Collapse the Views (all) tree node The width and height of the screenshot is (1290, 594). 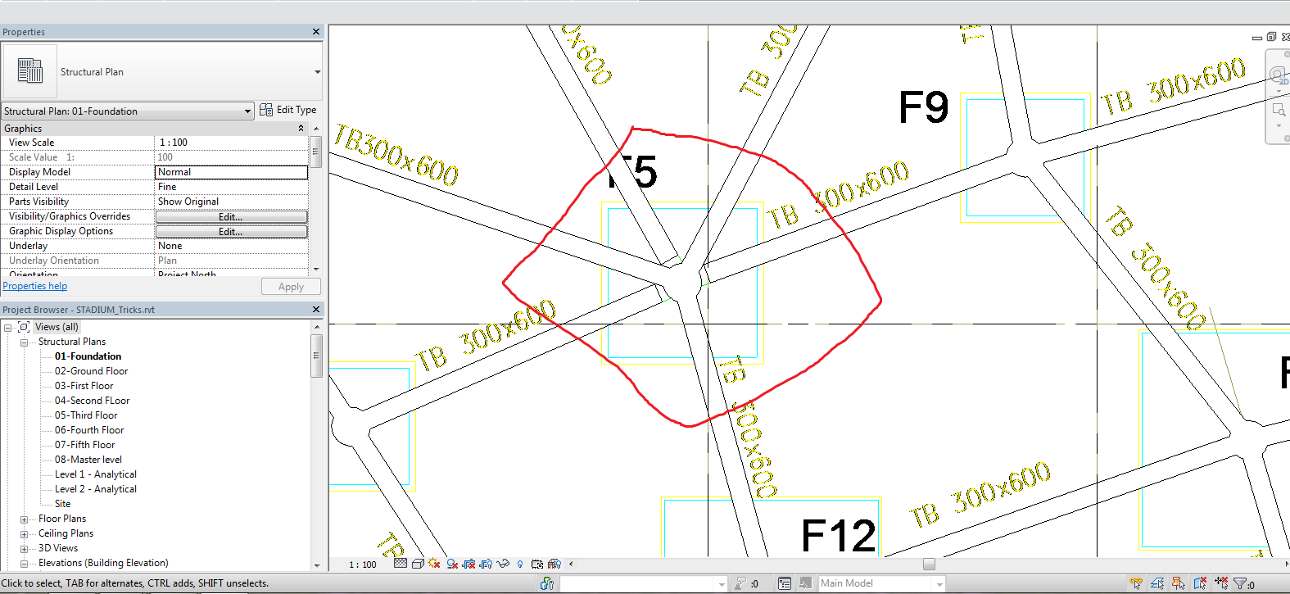pyautogui.click(x=7, y=327)
